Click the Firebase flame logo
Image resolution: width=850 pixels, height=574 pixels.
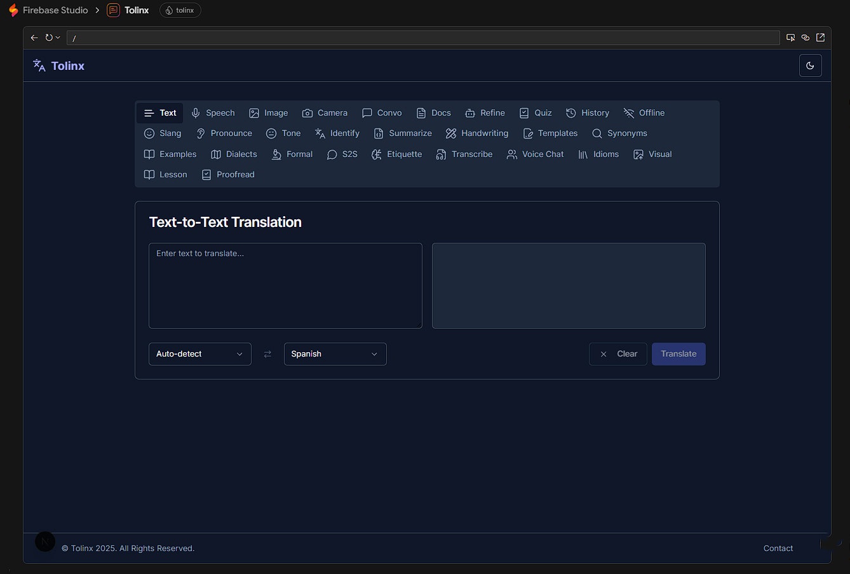tap(13, 10)
